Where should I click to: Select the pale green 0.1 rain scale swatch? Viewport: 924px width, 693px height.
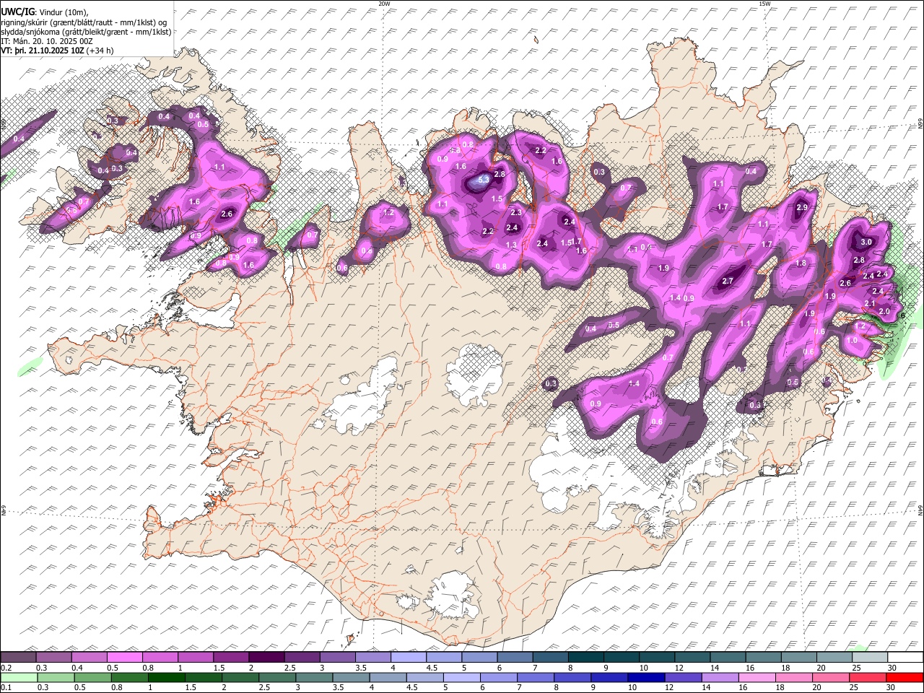pyautogui.click(x=19, y=677)
